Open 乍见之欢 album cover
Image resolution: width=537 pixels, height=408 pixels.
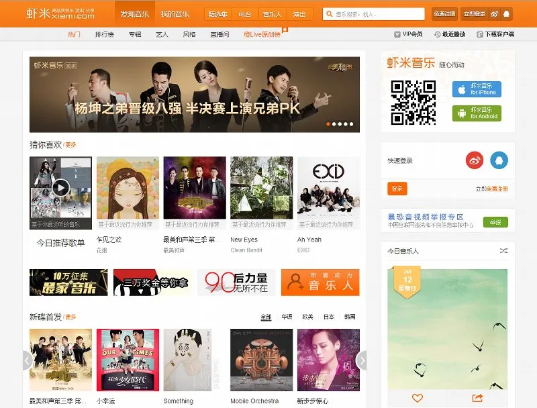(x=128, y=188)
